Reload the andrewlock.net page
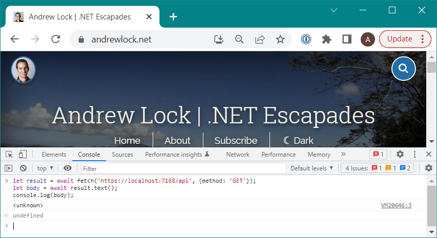 click(56, 39)
